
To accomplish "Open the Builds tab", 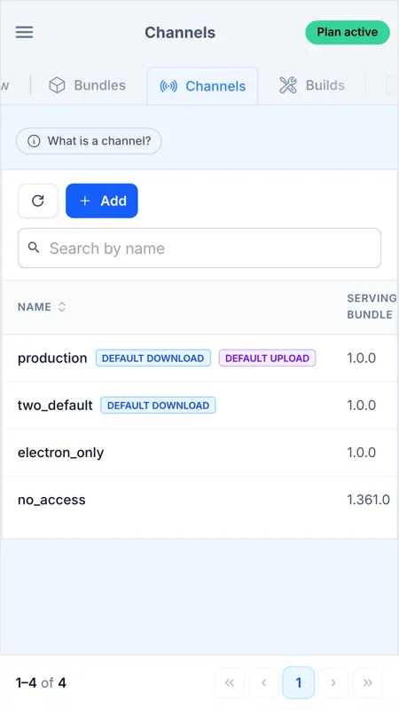I will point(312,85).
